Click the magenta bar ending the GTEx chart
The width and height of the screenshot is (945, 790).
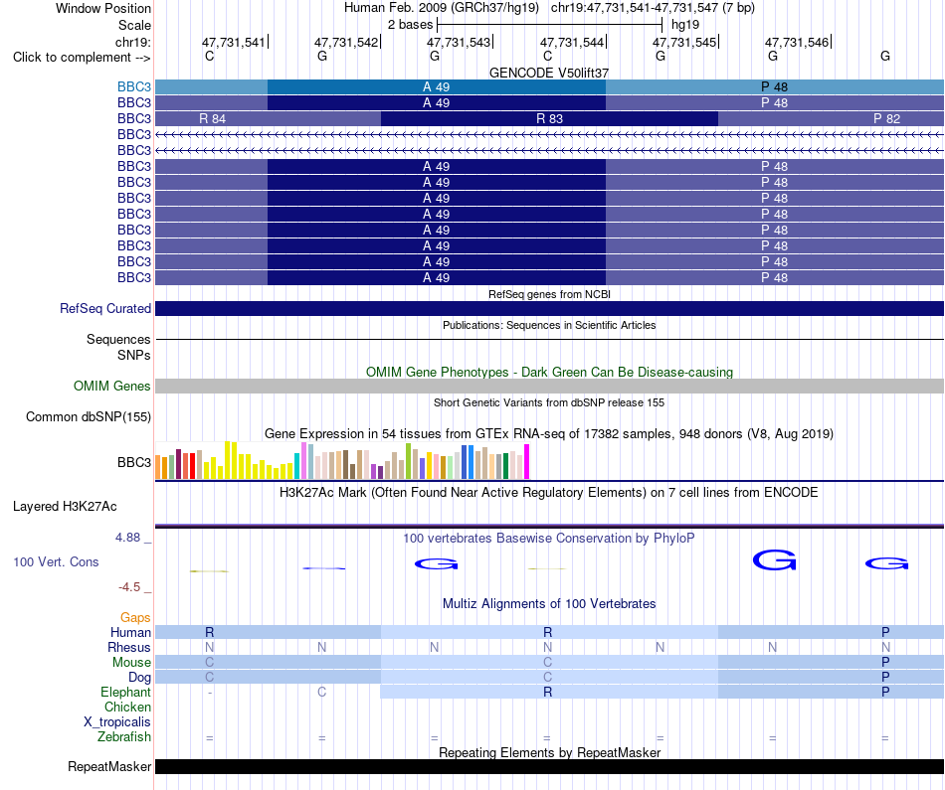pos(527,462)
